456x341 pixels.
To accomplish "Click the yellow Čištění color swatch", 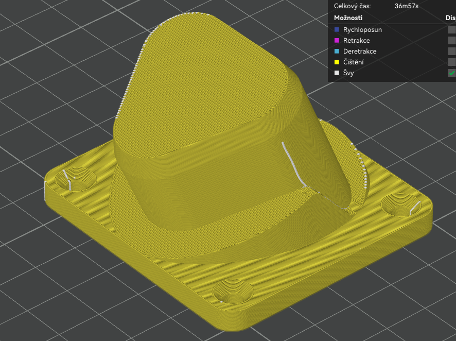I will [337, 62].
